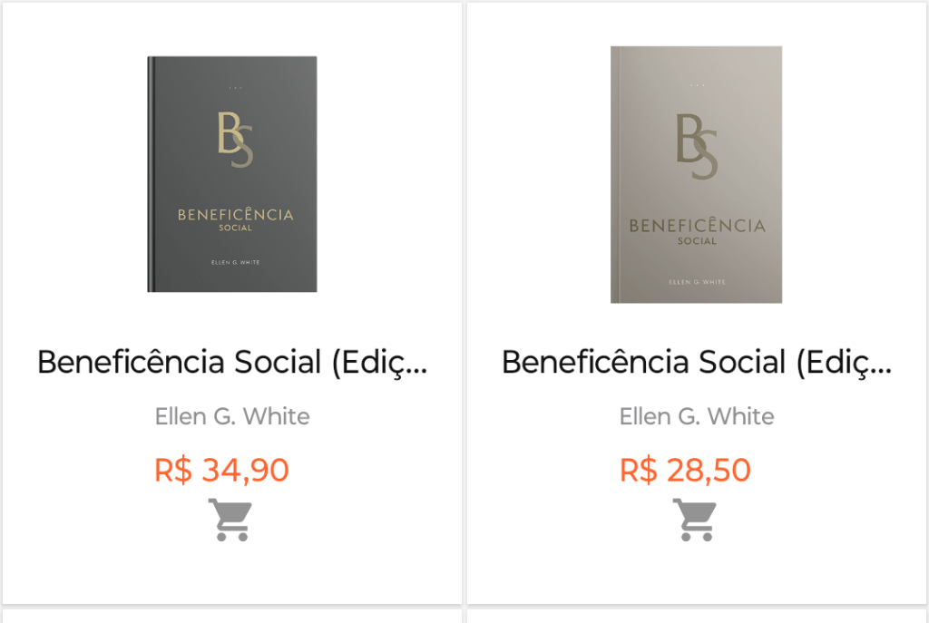Open the dark gray Beneficência Social cover
The height and width of the screenshot is (623, 929).
[232, 174]
